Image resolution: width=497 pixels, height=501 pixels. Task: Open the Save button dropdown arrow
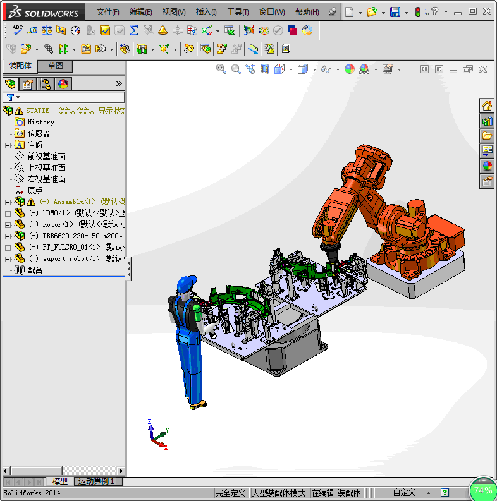click(406, 13)
